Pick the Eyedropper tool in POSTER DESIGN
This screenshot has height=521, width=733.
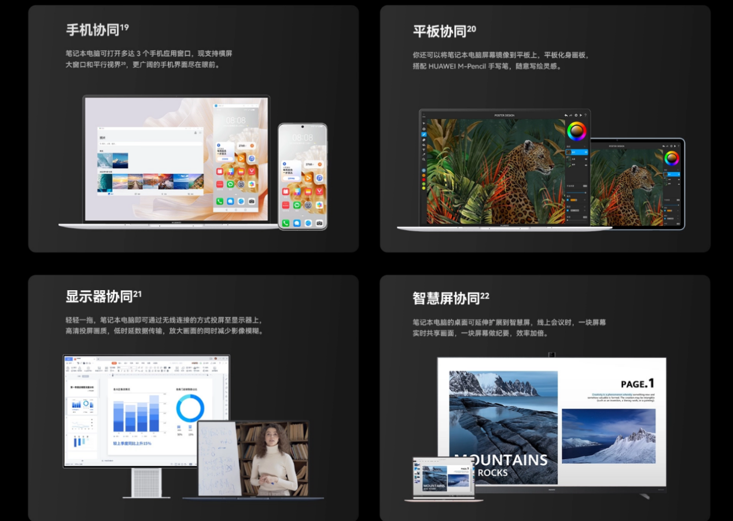(424, 154)
